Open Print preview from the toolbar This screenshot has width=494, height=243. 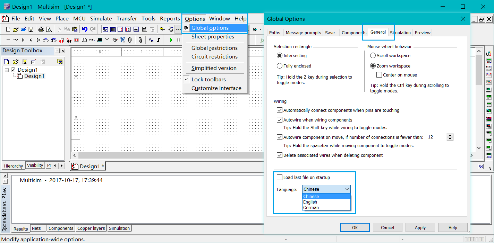49,29
